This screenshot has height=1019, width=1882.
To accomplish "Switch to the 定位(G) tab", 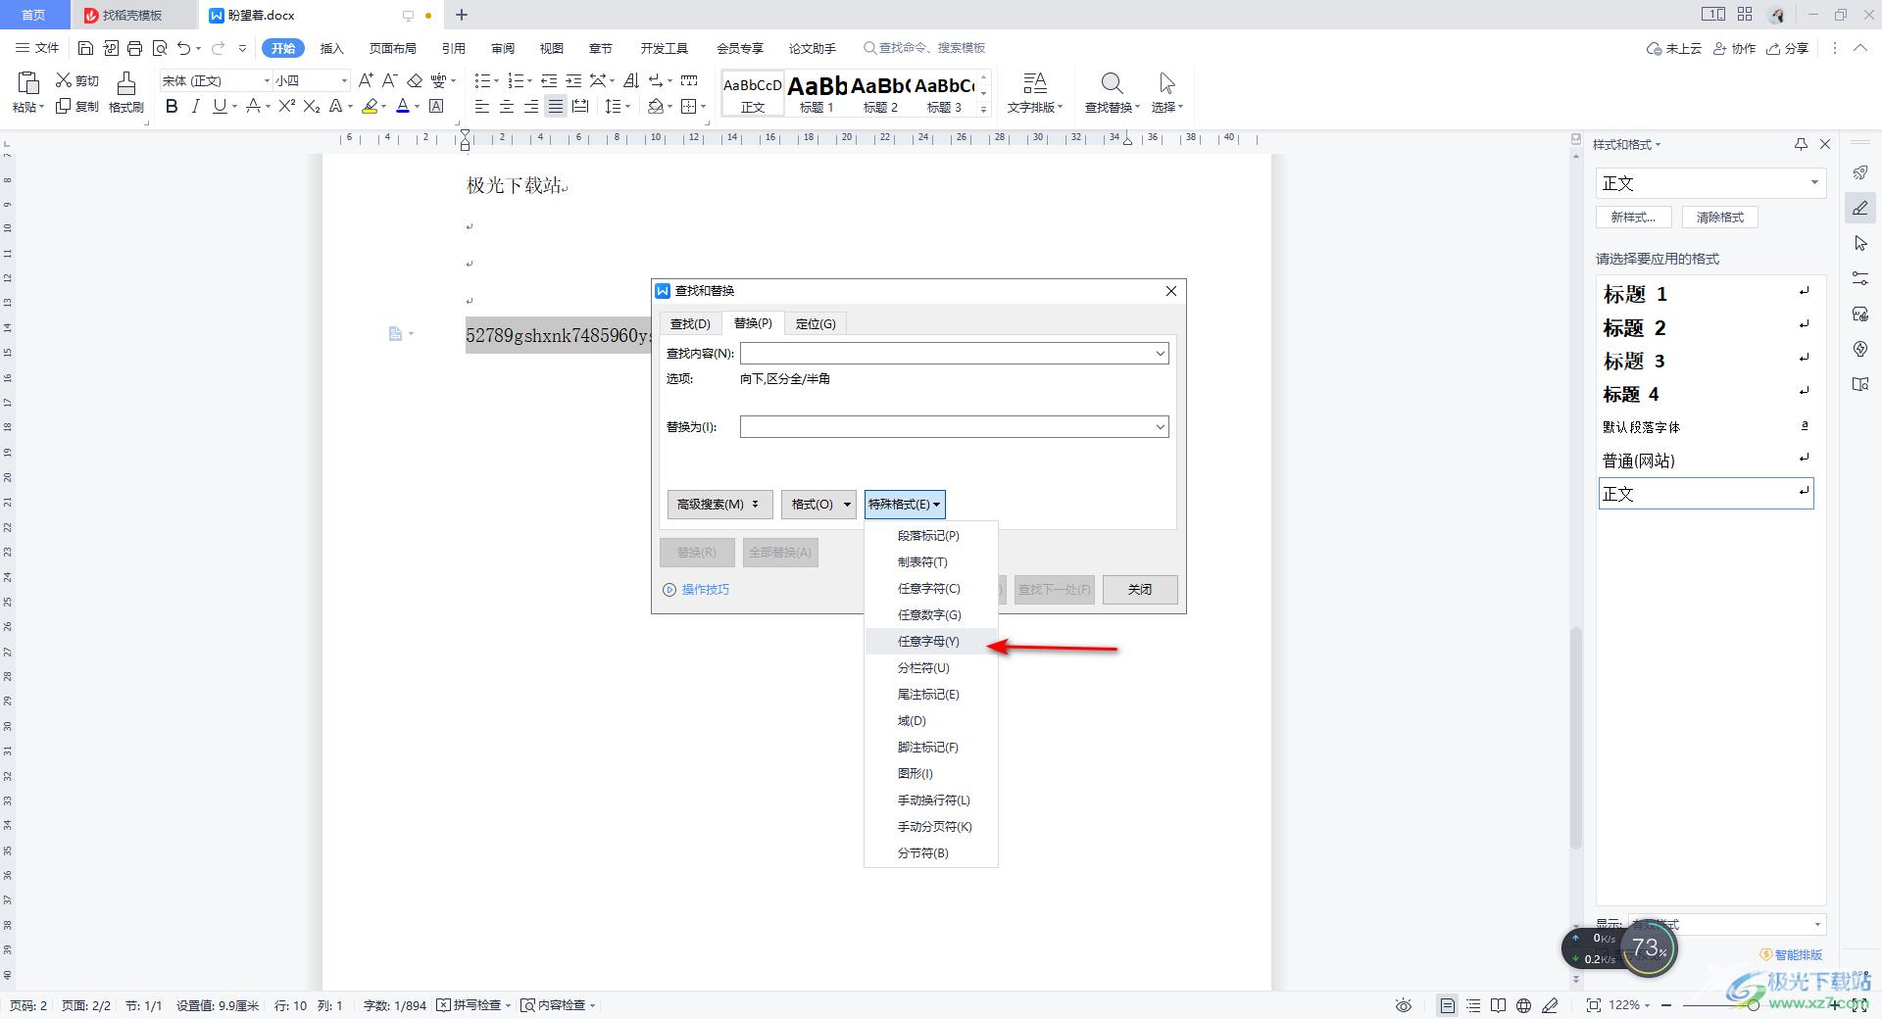I will [x=816, y=324].
